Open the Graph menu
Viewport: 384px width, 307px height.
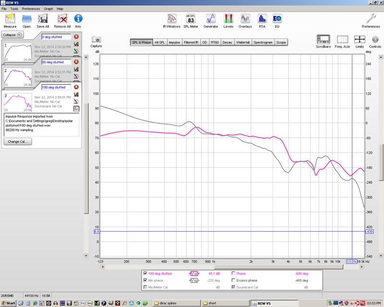[x=48, y=9]
